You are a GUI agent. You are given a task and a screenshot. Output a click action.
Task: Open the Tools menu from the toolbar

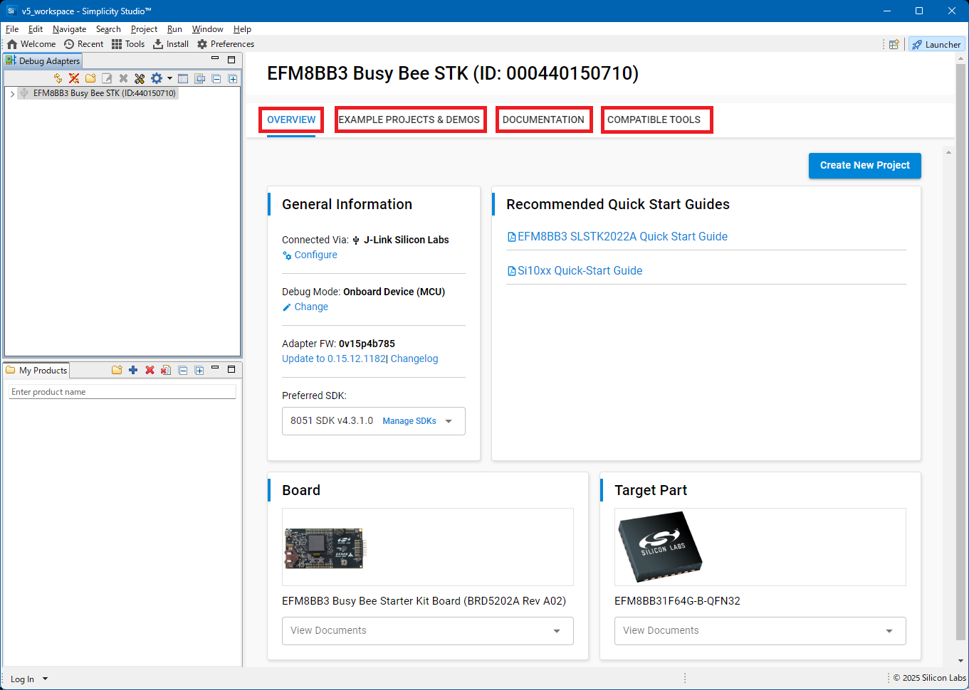point(128,43)
